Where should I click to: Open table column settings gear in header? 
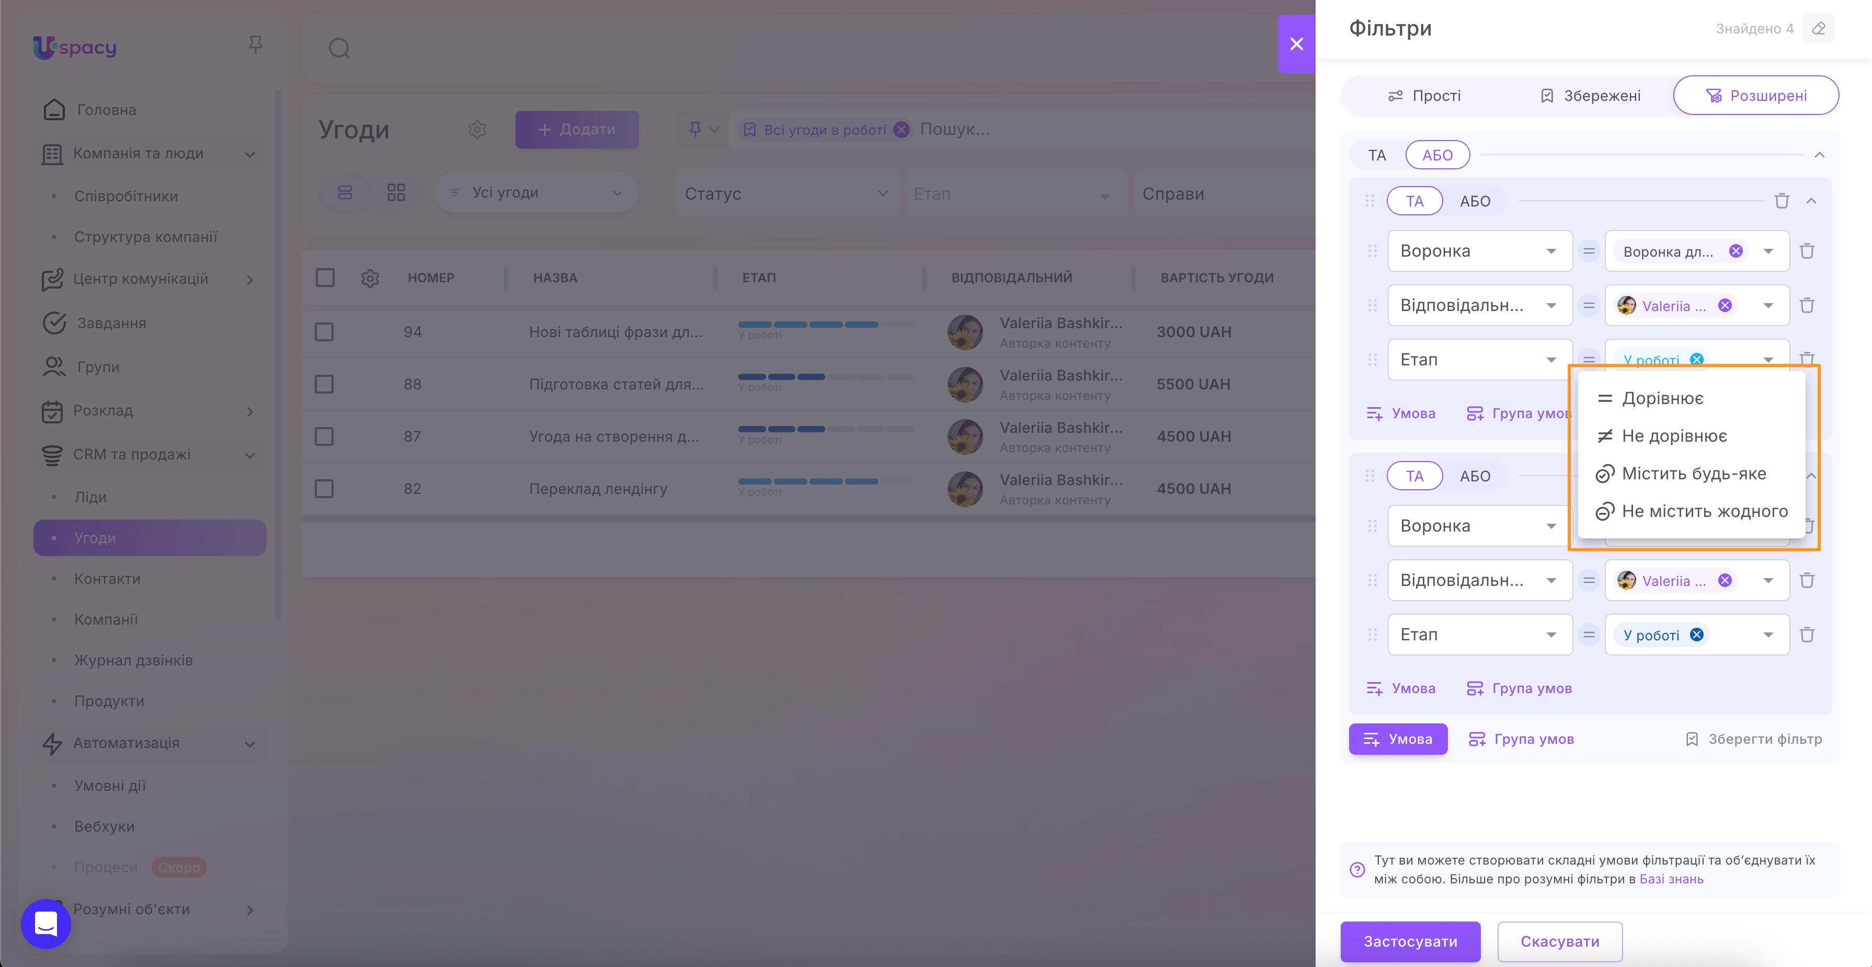(371, 278)
